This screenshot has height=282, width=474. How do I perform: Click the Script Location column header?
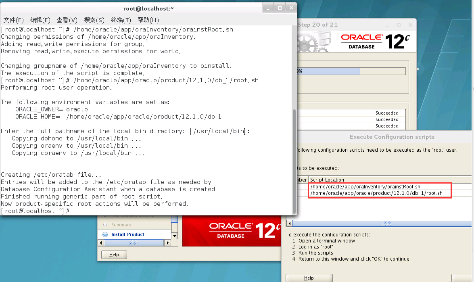pos(390,180)
